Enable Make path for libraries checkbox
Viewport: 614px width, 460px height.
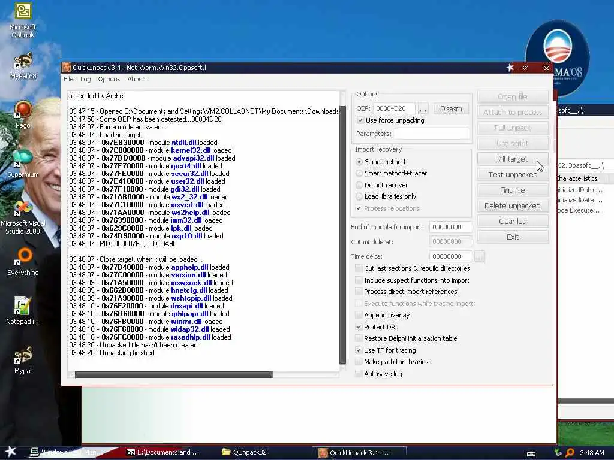coord(359,362)
